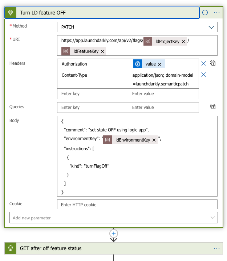This screenshot has height=261, width=227.
Task: Open the ellipsis menu for GET after off feature status
Action: pyautogui.click(x=216, y=248)
